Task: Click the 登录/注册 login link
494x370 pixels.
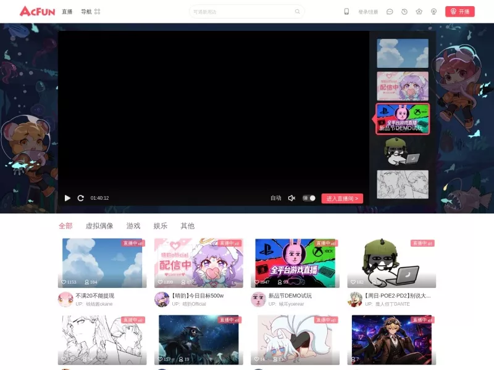Action: [x=368, y=12]
